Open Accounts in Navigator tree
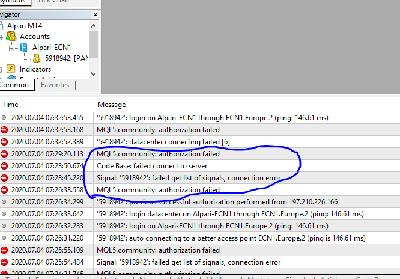 pos(35,37)
